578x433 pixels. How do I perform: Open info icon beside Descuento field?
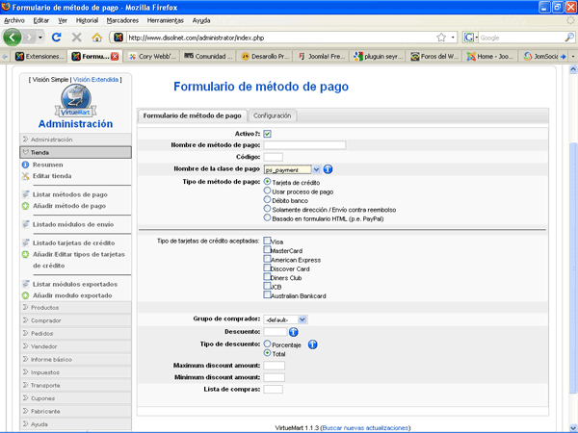[x=294, y=332]
